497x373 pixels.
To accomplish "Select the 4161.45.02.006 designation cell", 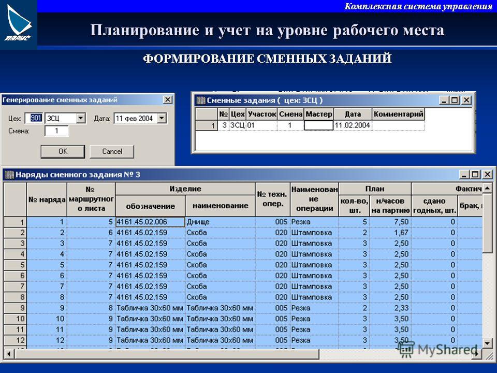I will pos(150,222).
